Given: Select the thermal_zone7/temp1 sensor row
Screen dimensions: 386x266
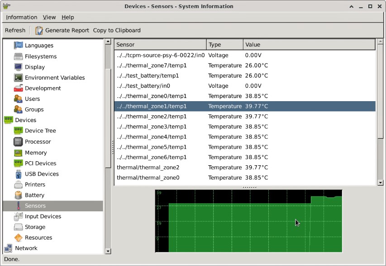Looking at the screenshot, I should click(245, 65).
